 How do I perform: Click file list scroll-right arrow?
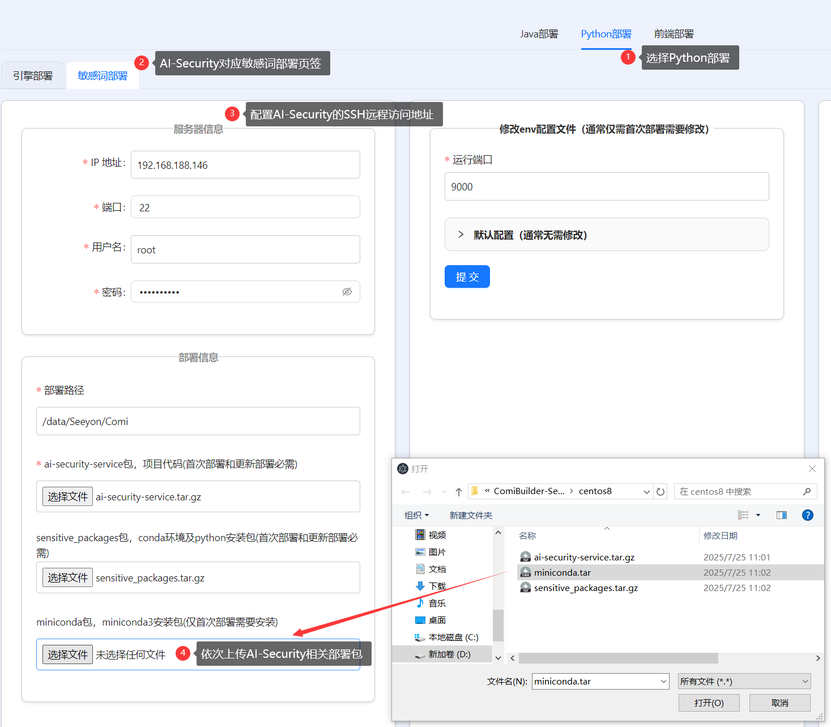pyautogui.click(x=818, y=658)
